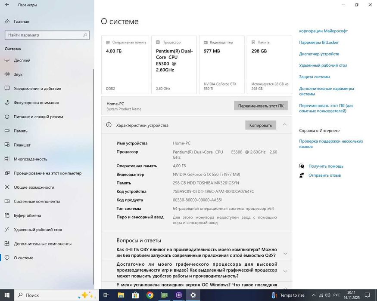Click the Settings gear taskbar icon

(x=193, y=295)
